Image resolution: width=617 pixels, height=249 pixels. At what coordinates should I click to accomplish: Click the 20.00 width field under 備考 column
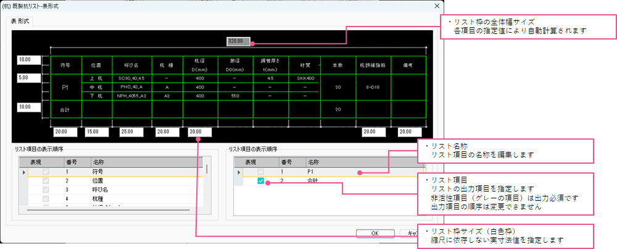(x=409, y=132)
